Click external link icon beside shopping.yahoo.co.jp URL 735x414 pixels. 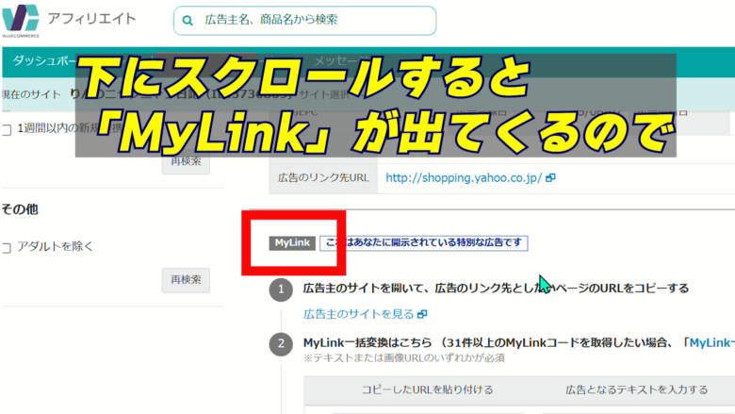pos(550,178)
